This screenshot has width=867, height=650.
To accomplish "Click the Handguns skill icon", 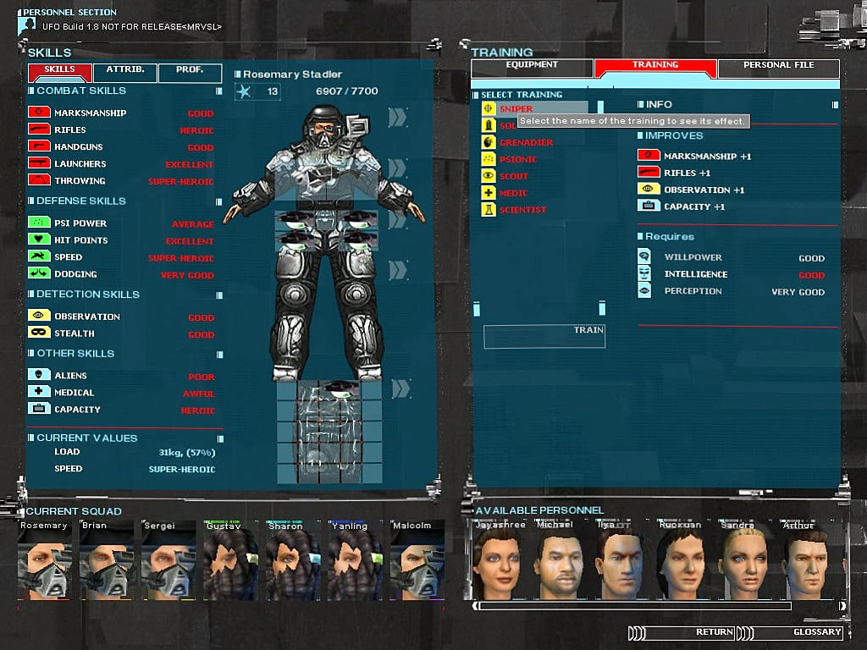I will (x=39, y=146).
